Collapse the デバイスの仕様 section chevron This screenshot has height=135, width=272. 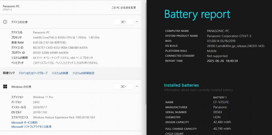point(137,22)
